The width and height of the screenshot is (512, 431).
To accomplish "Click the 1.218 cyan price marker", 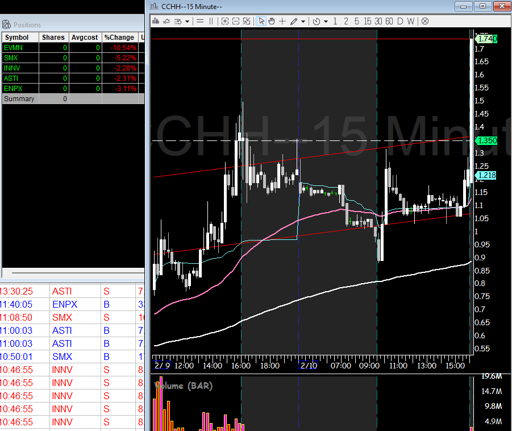I will (485, 176).
